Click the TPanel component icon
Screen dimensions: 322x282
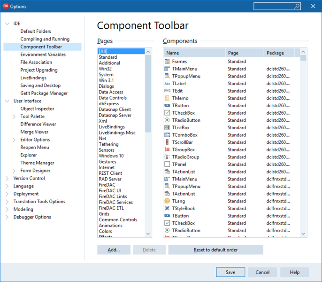(167, 164)
